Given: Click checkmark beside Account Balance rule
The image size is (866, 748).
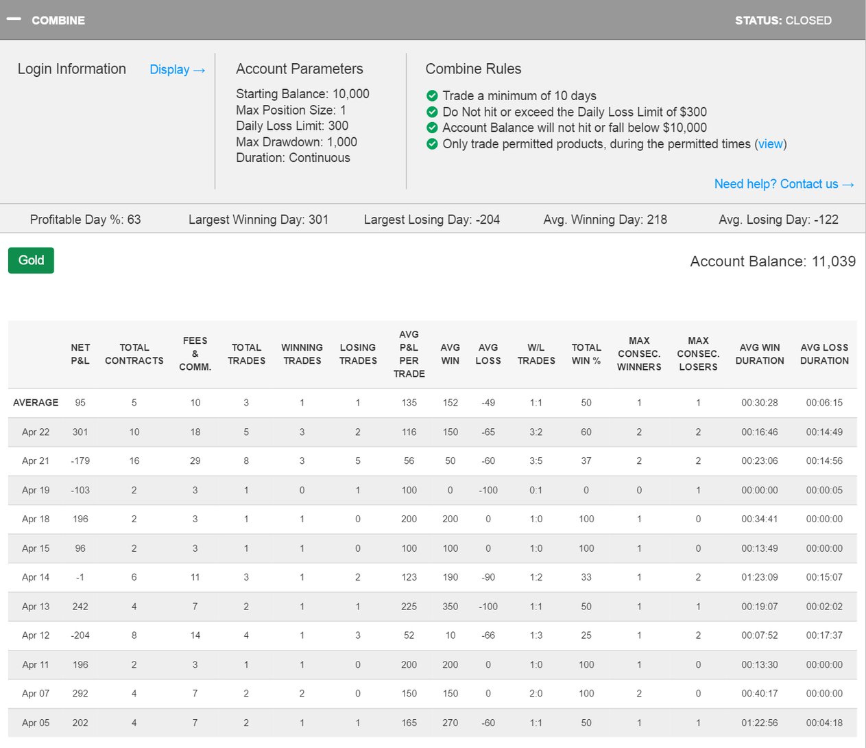Looking at the screenshot, I should click(432, 128).
